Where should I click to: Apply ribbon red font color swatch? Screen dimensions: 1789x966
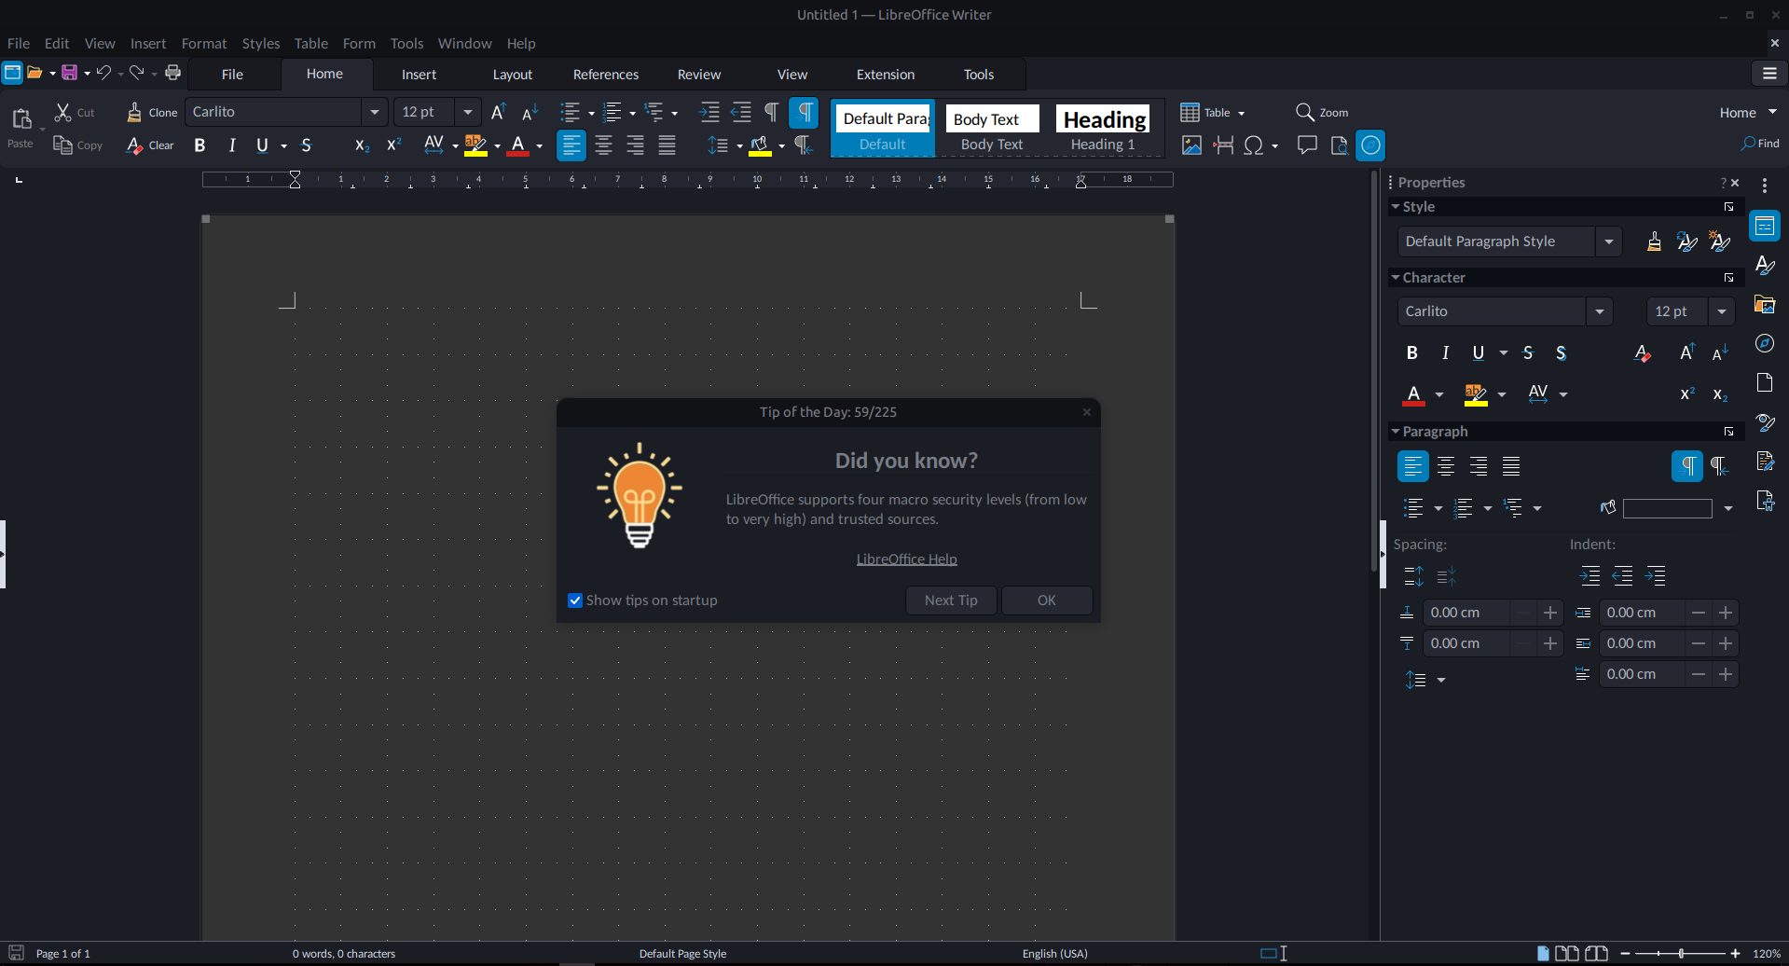pos(518,145)
